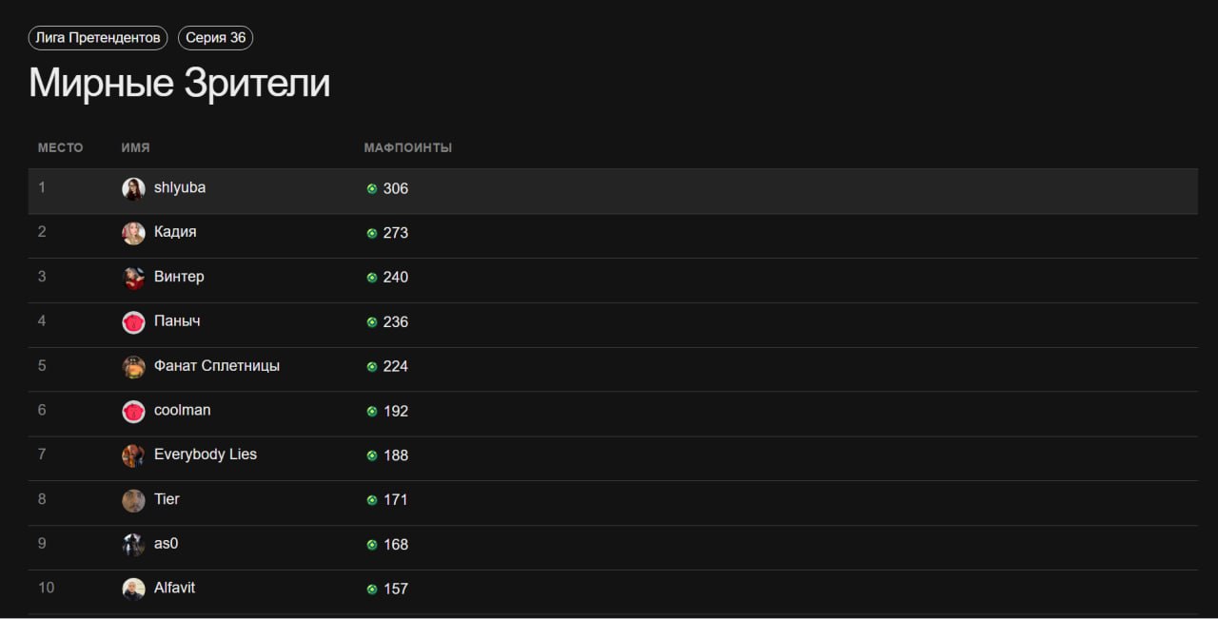This screenshot has height=619, width=1218.
Task: Open the Серия 36 tag
Action: [215, 38]
